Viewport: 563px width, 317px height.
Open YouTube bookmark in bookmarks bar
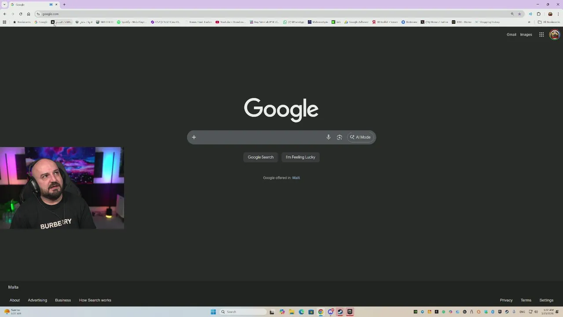pos(230,22)
